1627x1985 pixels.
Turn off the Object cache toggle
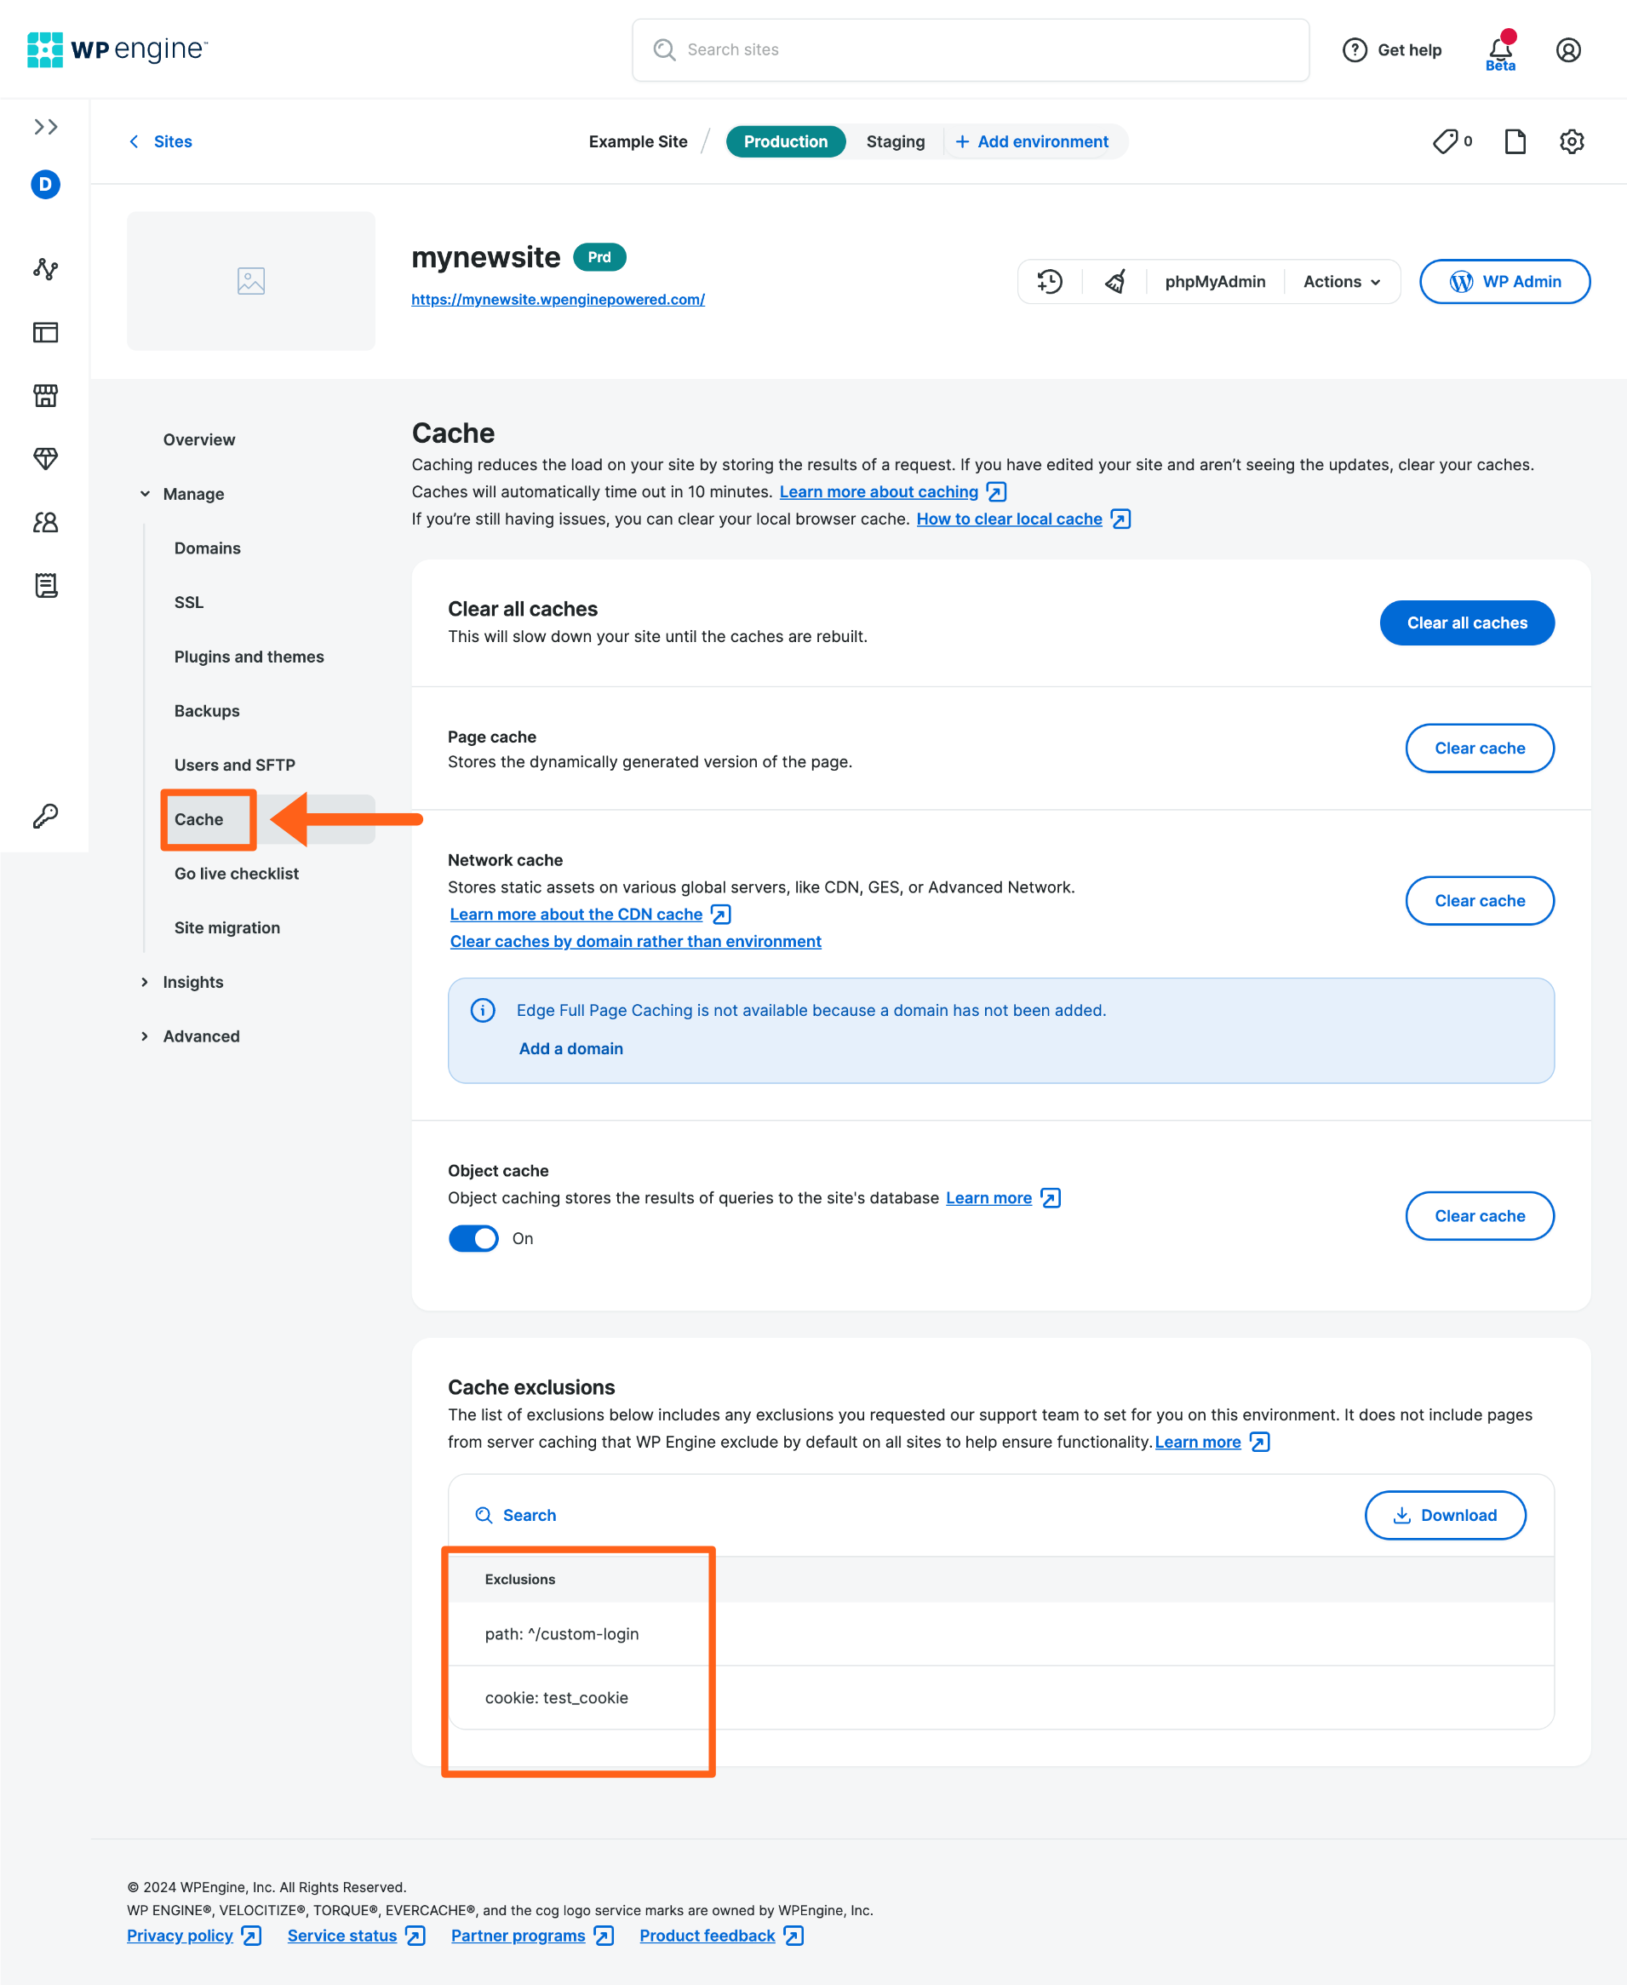pyautogui.click(x=473, y=1238)
